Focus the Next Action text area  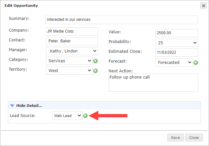click(x=153, y=82)
